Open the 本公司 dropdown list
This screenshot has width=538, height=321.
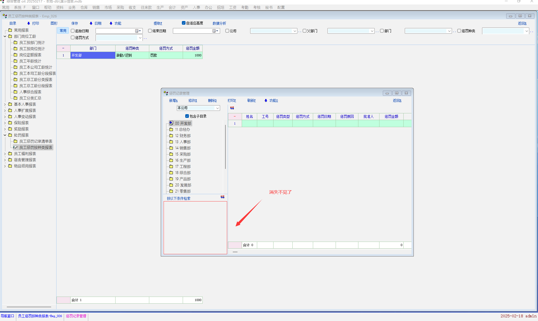(x=217, y=108)
